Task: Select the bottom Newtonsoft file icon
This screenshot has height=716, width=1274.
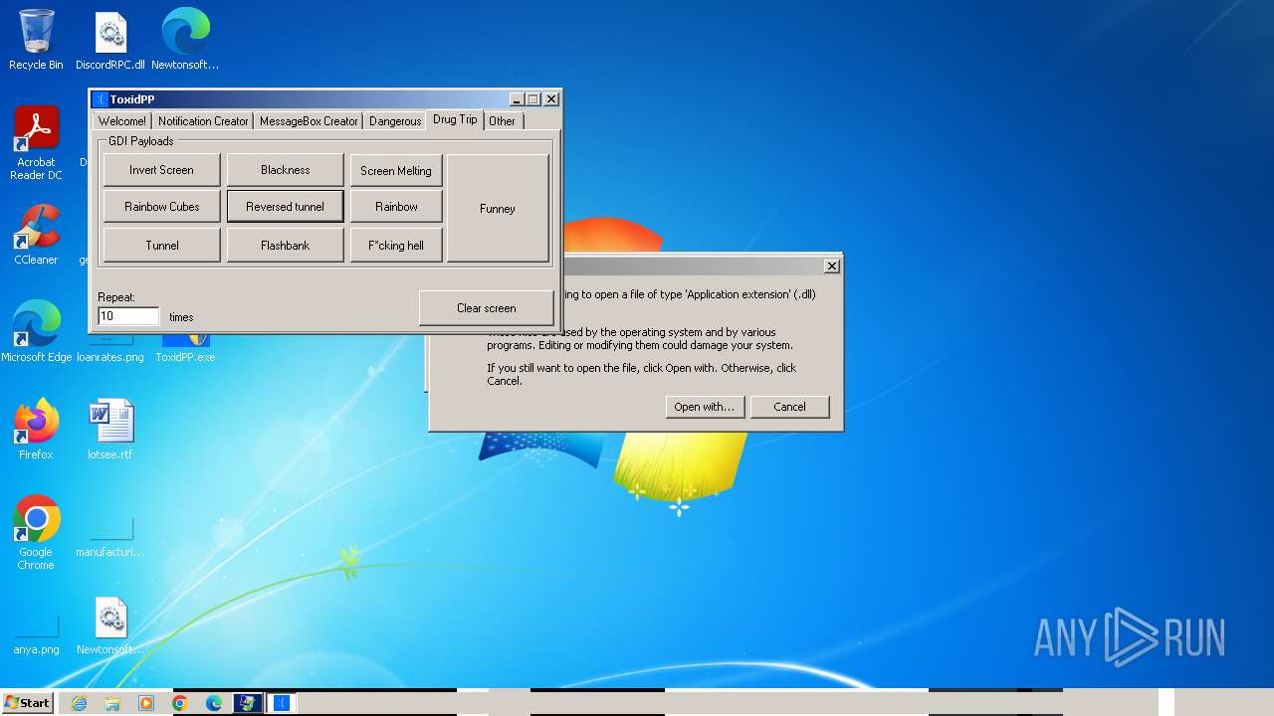Action: click(110, 626)
